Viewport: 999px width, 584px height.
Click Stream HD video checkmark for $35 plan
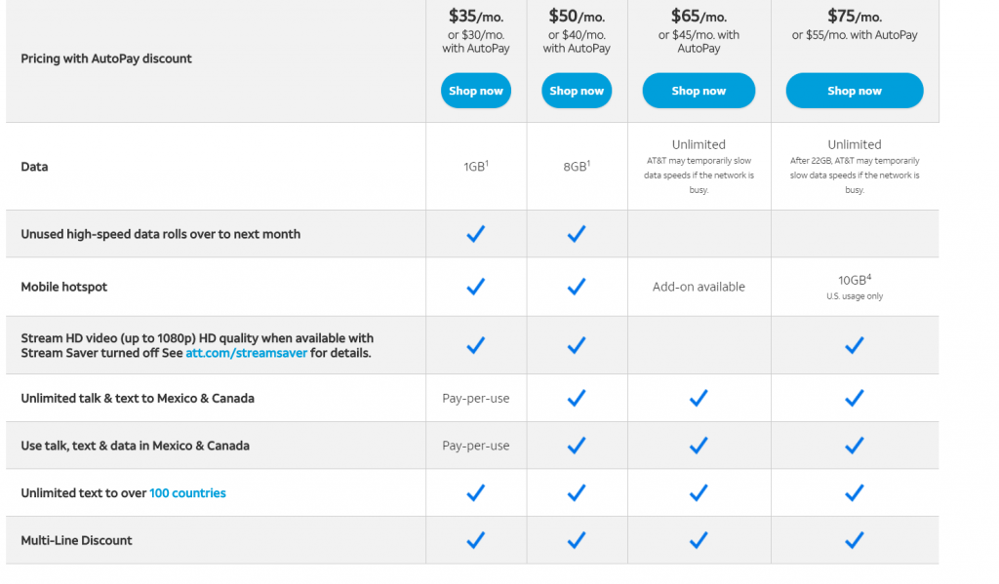pyautogui.click(x=476, y=345)
